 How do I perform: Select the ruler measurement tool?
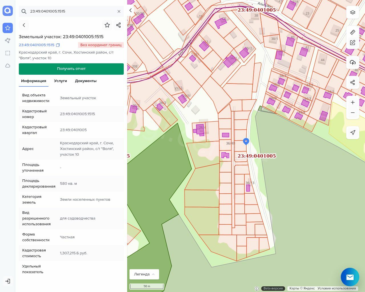pyautogui.click(x=353, y=32)
